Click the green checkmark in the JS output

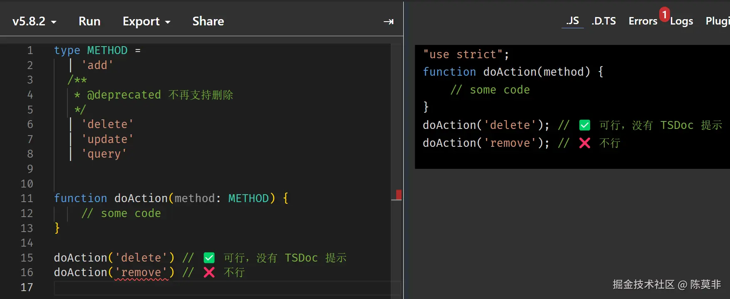584,125
